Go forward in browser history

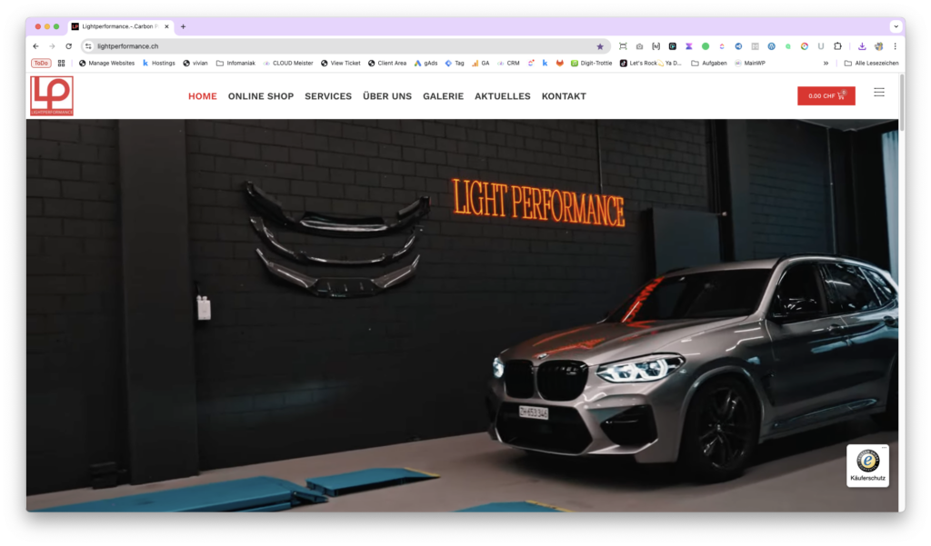coord(52,46)
